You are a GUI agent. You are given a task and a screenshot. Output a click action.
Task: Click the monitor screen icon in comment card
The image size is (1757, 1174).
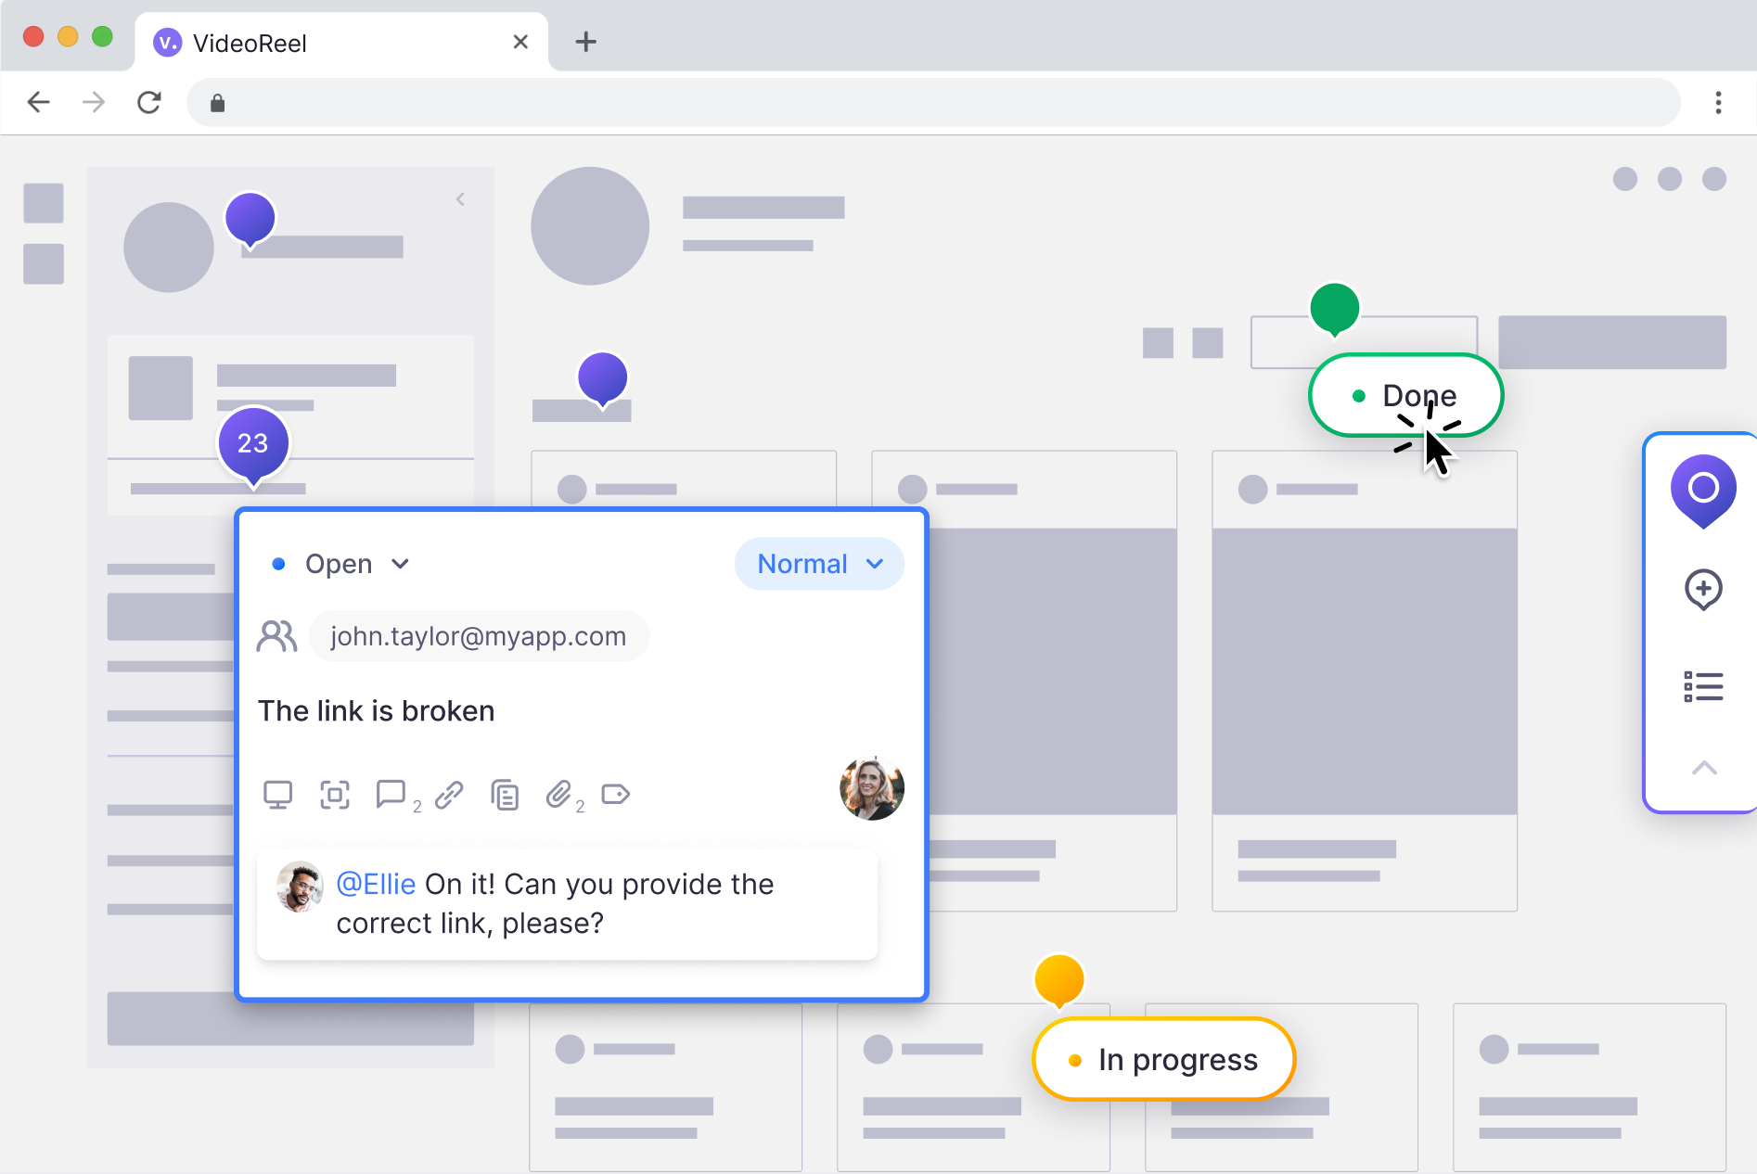(277, 795)
